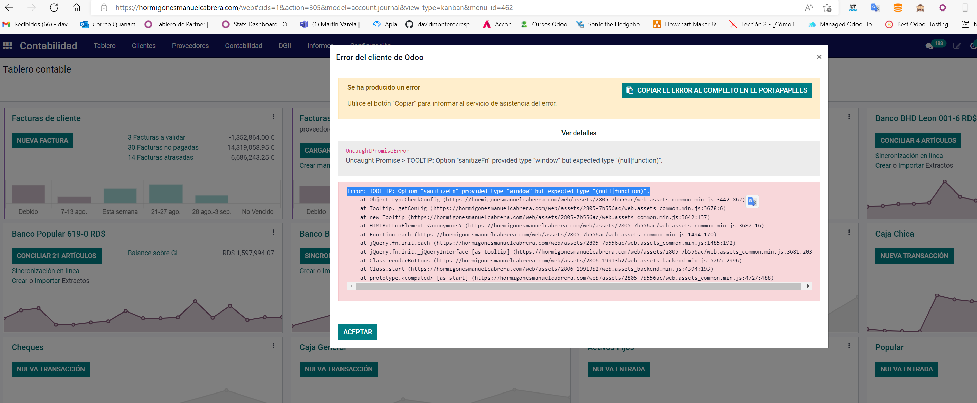The height and width of the screenshot is (403, 977).
Task: Open Sincronización en línea under Banco Popular
Action: [x=45, y=271]
